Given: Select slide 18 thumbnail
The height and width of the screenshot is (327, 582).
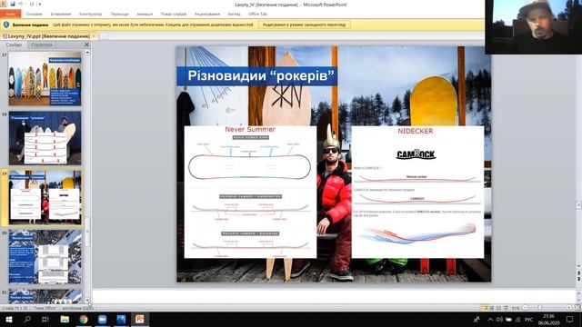Looking at the screenshot, I should pyautogui.click(x=45, y=138).
